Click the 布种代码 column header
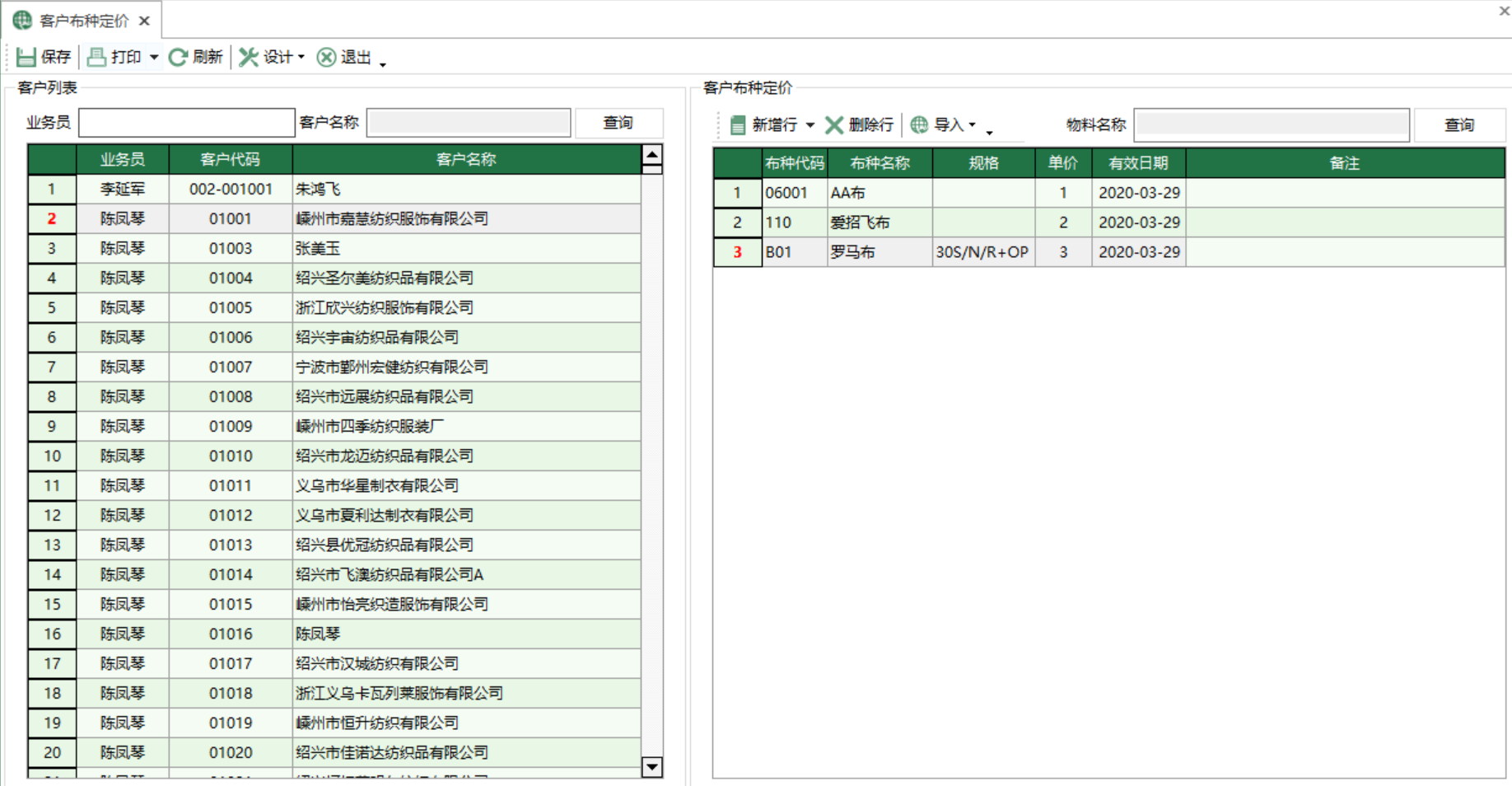Viewport: 1512px width, 786px height. tap(795, 163)
